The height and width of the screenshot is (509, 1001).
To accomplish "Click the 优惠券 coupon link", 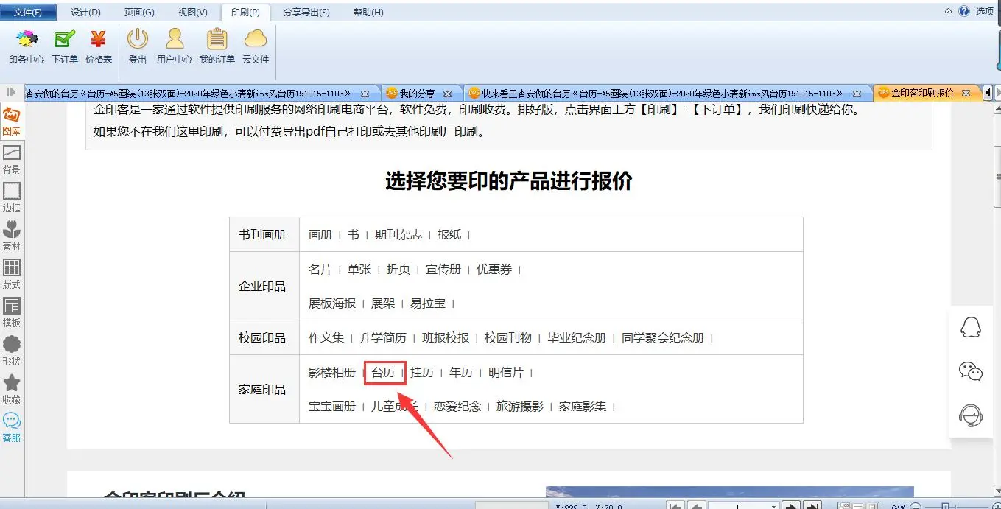I will (494, 270).
